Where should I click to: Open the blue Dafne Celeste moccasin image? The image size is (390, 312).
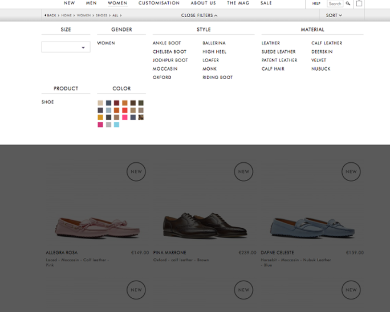(x=312, y=228)
